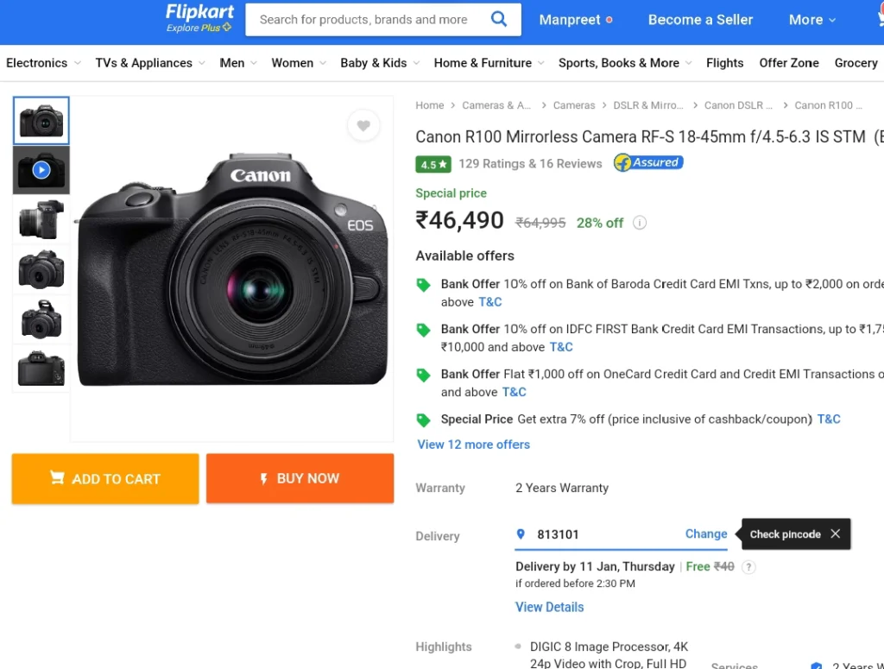Expand the Electronics category menu

(x=42, y=63)
